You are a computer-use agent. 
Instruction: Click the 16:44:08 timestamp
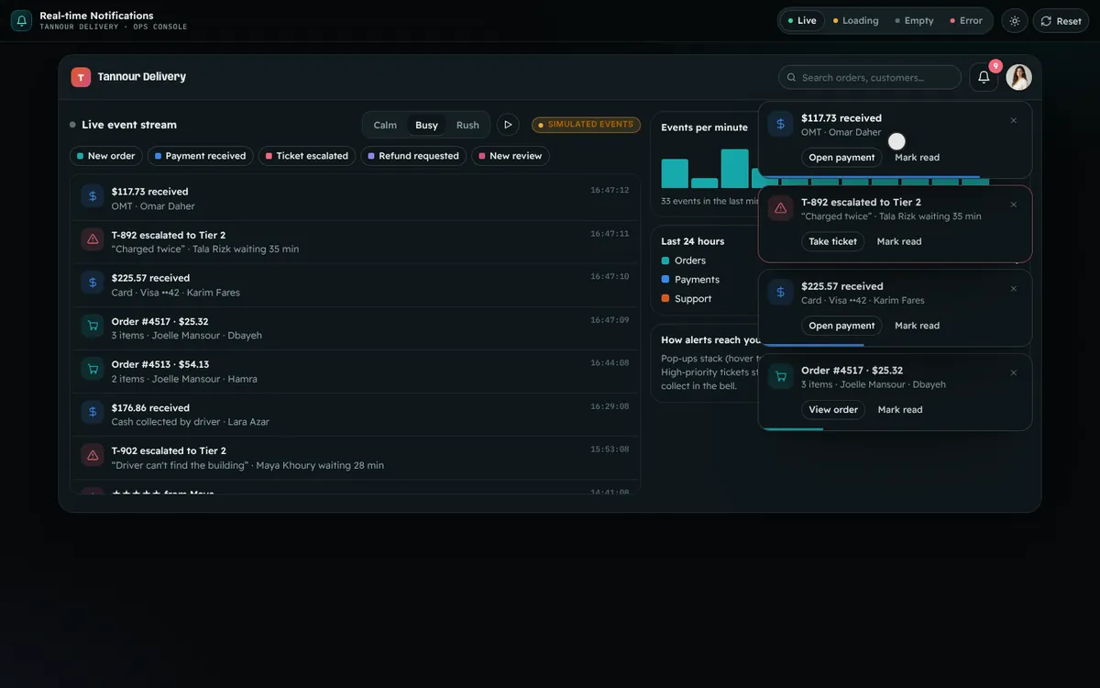click(610, 363)
